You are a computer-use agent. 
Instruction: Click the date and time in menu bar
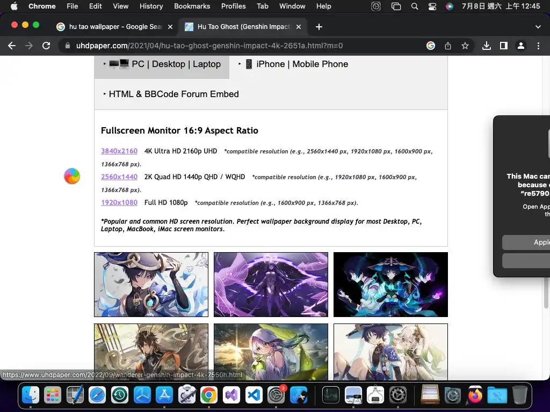pos(501,6)
